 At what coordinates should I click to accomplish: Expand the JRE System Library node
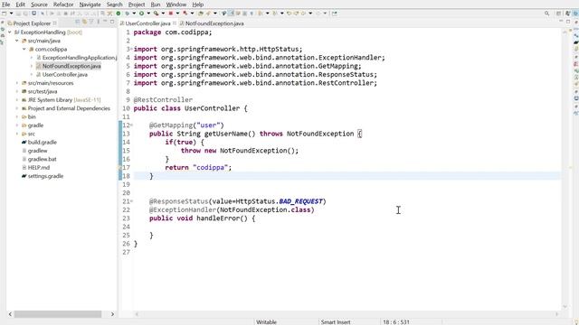coord(17,100)
